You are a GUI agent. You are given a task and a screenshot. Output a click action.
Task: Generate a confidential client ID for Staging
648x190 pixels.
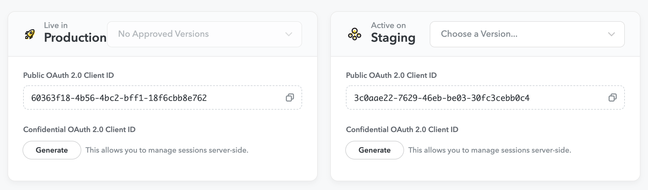coord(375,150)
